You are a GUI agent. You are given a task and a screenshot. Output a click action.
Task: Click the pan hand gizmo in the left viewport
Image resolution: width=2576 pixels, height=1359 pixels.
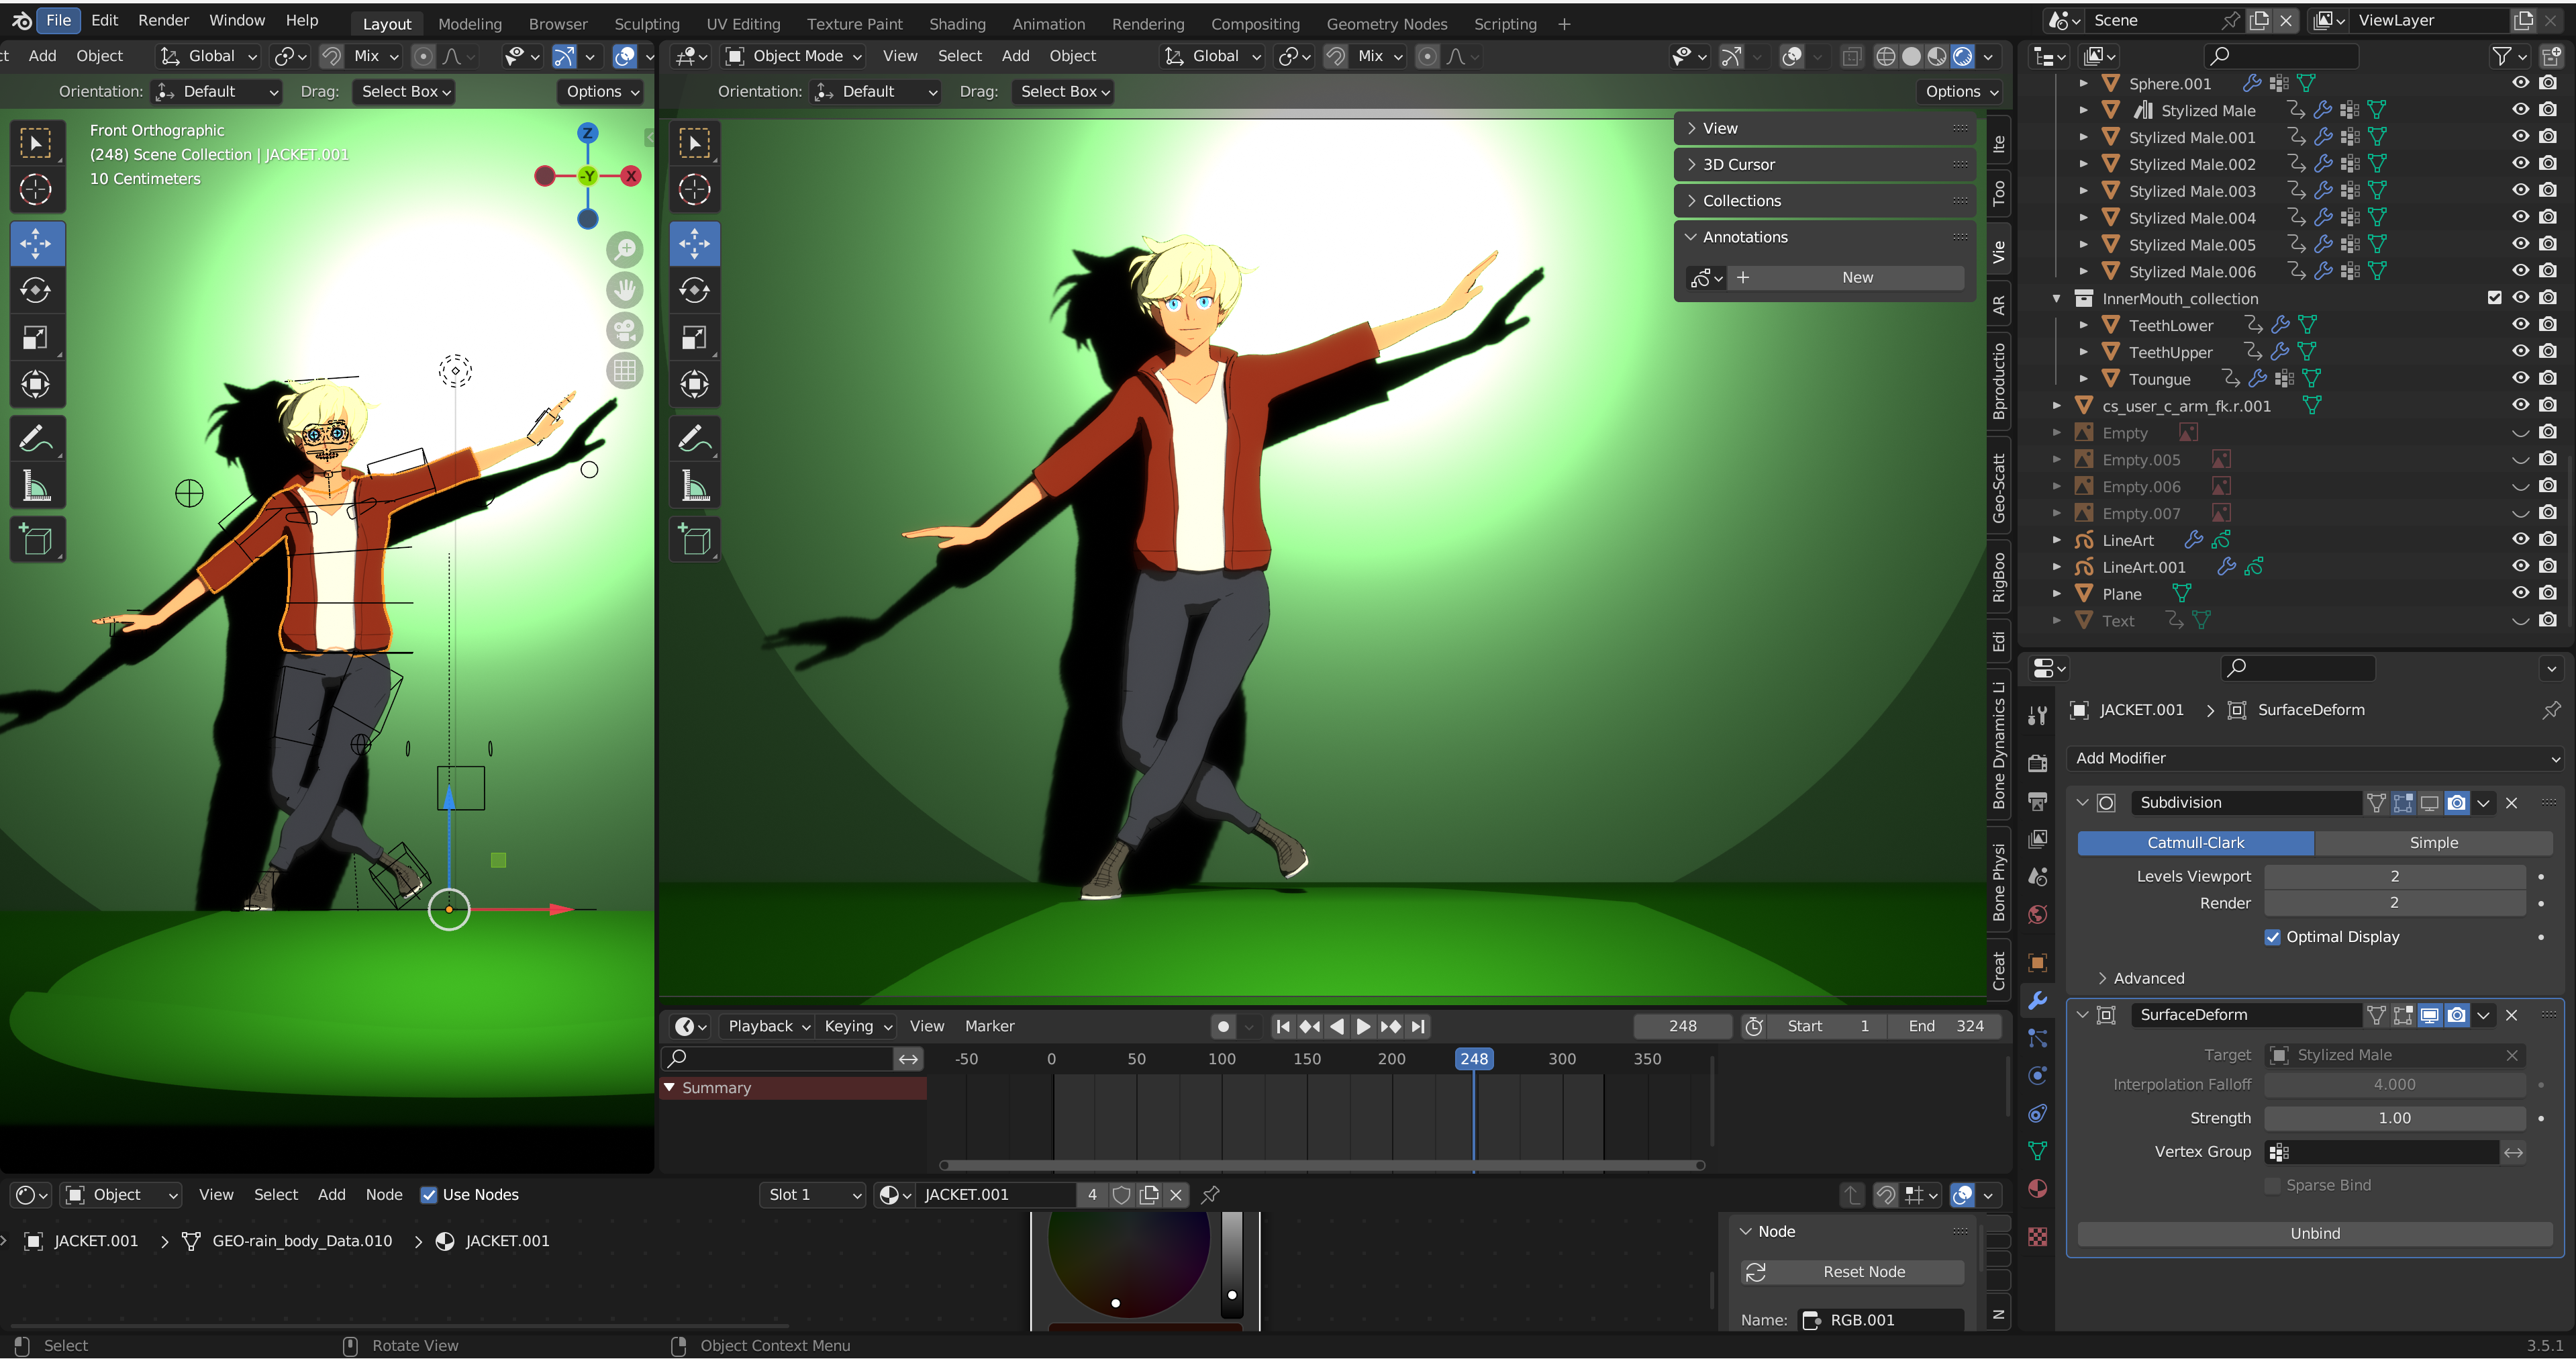click(x=625, y=290)
